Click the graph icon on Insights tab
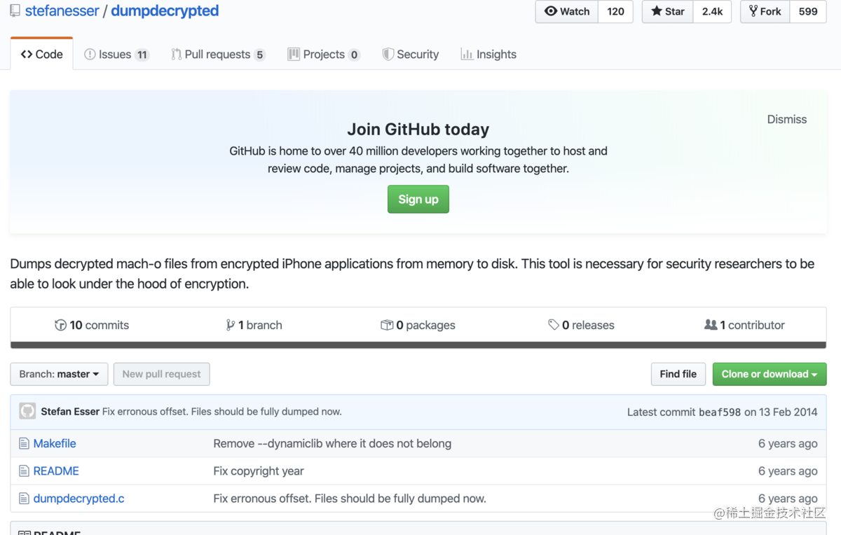The image size is (841, 535). tap(466, 54)
